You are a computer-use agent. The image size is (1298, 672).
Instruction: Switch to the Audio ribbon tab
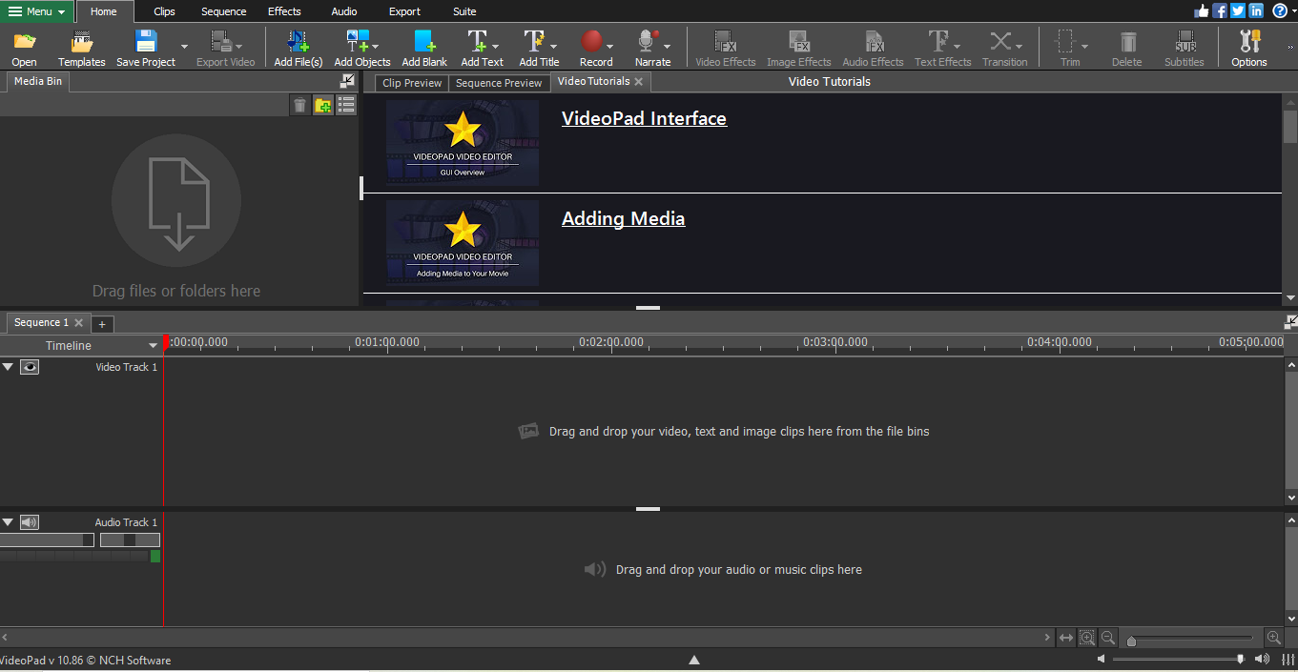(x=344, y=11)
